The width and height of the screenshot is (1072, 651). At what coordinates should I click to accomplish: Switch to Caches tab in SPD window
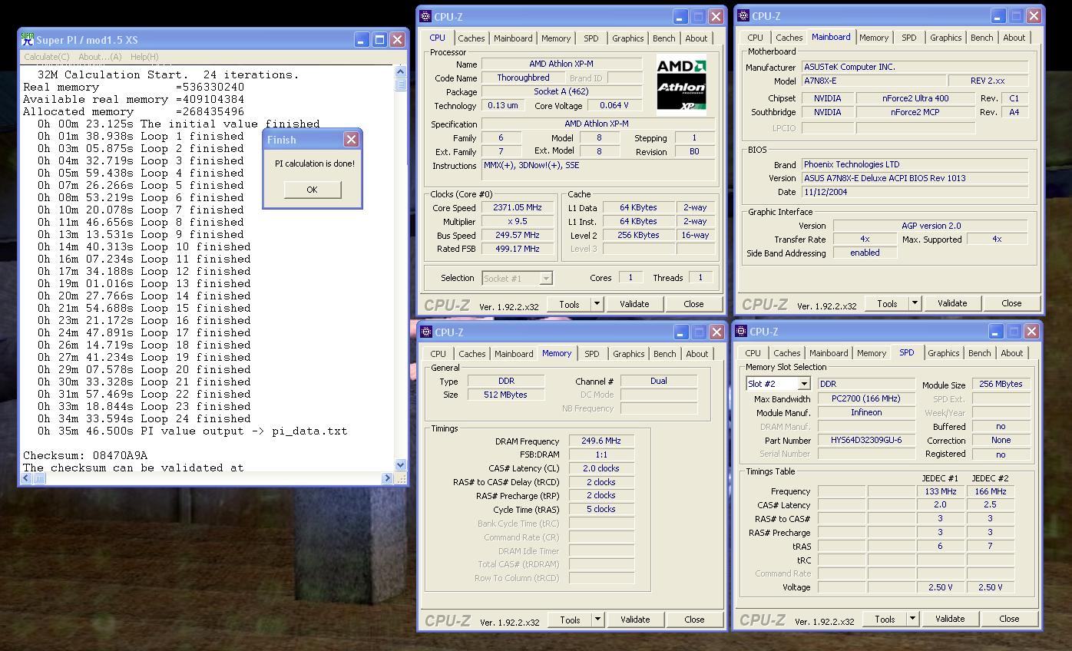787,353
